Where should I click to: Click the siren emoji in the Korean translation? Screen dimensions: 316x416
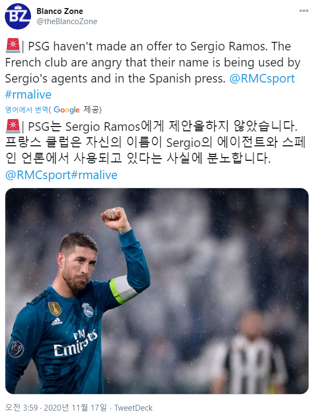[13, 126]
